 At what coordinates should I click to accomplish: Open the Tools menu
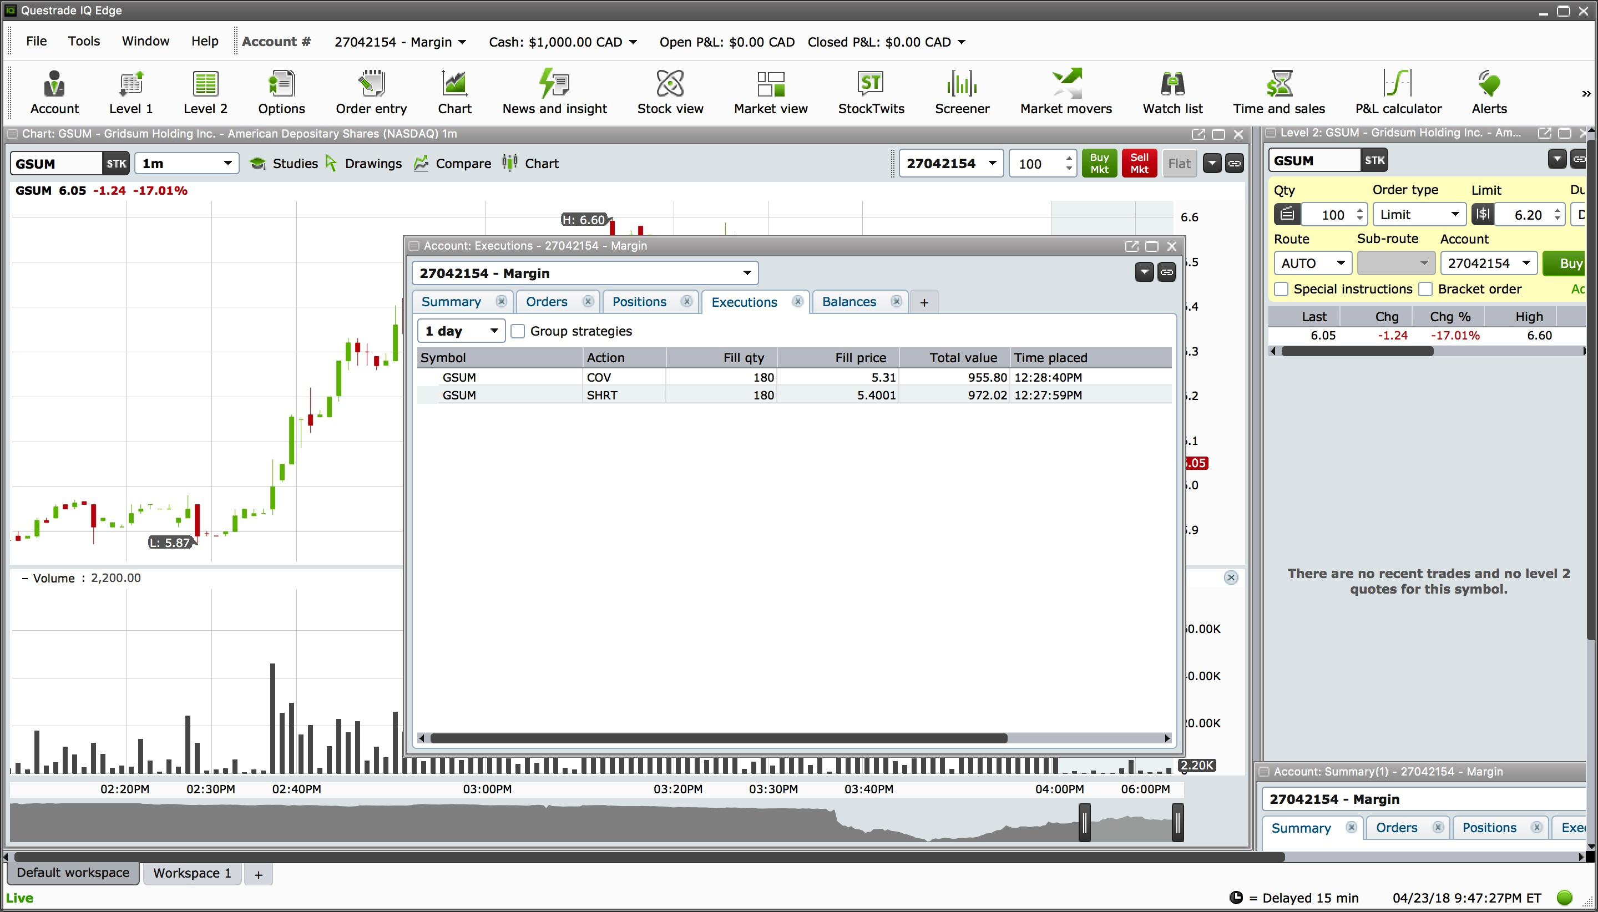tap(84, 42)
